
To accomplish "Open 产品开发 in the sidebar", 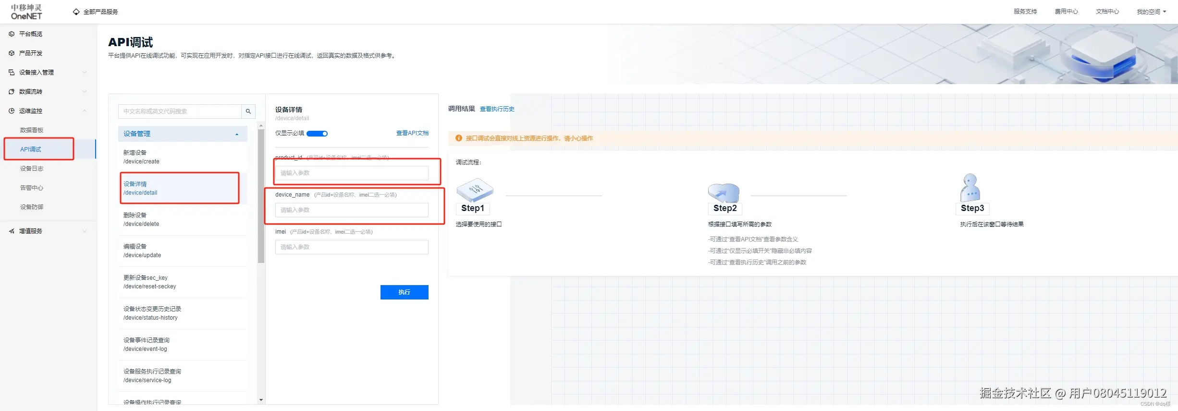I will tap(31, 53).
